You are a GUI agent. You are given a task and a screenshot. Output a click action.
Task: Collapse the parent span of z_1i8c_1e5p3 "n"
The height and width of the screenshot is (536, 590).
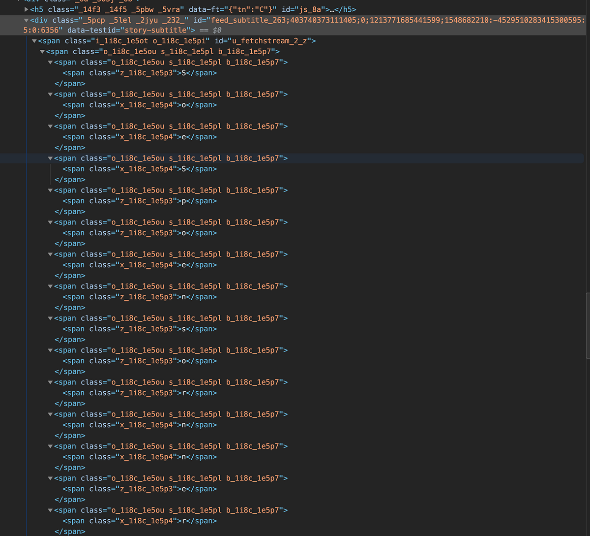coord(50,286)
